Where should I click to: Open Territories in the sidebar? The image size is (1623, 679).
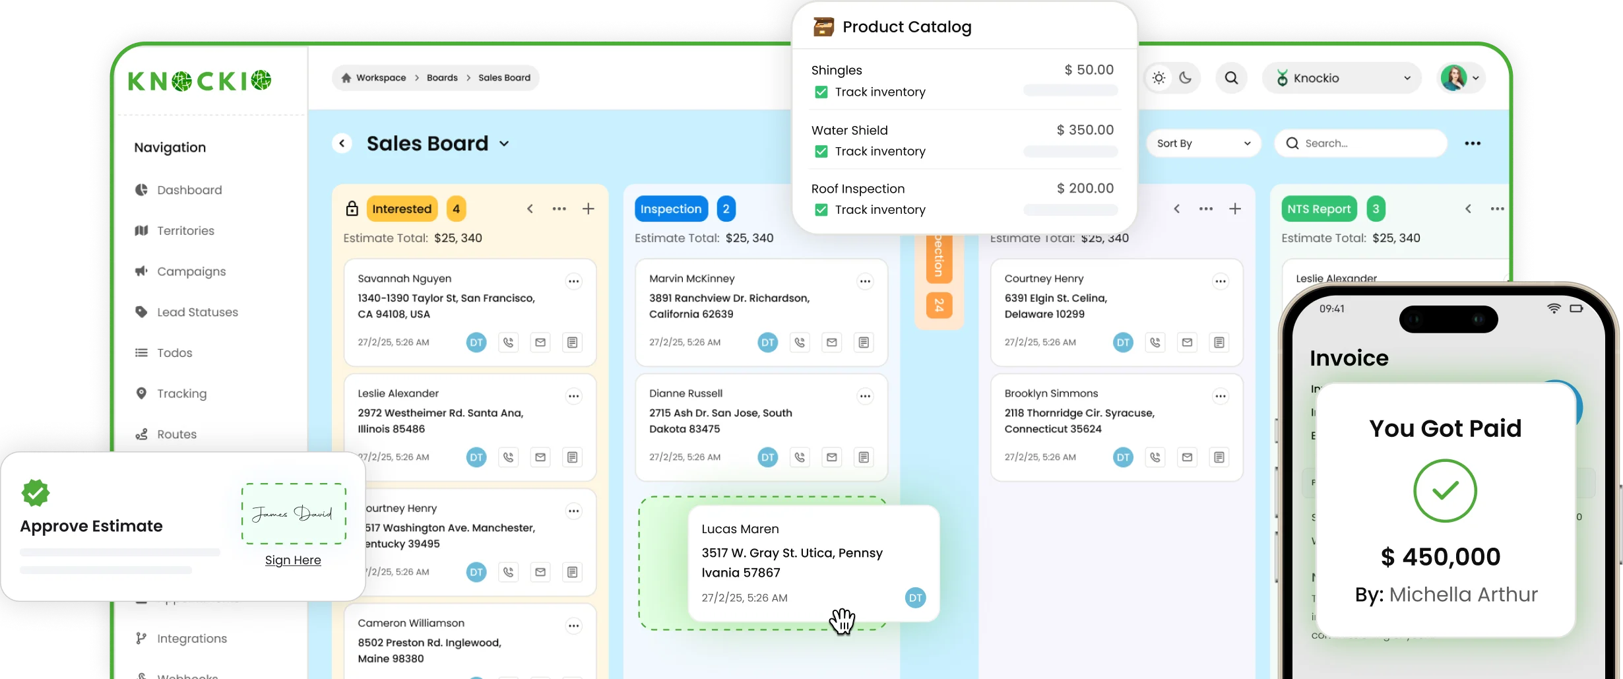[175, 231]
